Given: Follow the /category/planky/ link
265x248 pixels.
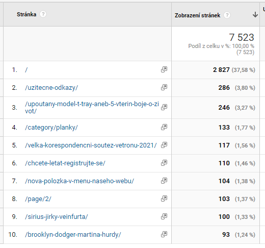Looking at the screenshot, I should pos(51,128).
